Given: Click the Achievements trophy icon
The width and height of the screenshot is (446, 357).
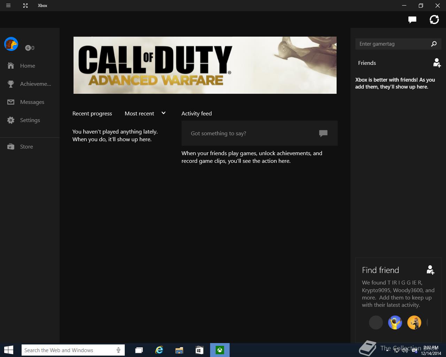Looking at the screenshot, I should coord(11,84).
